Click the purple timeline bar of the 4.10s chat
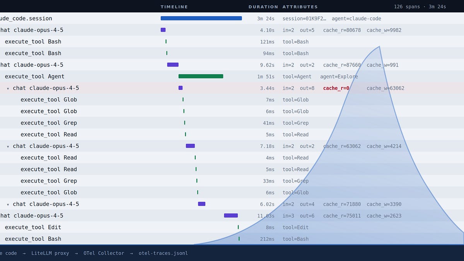This screenshot has height=261, width=464. [163, 30]
